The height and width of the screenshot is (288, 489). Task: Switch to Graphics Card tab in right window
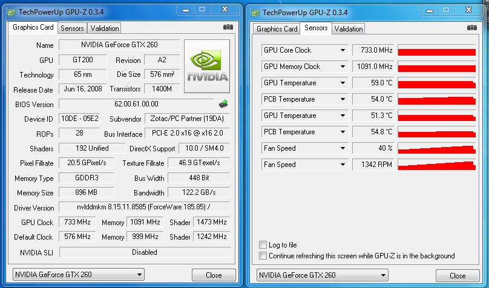[277, 29]
